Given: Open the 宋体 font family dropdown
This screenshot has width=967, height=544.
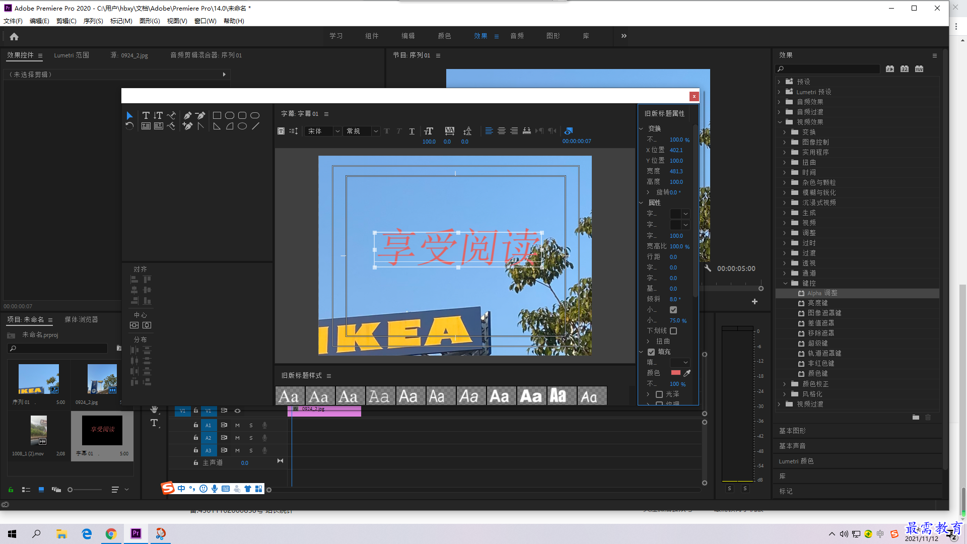Looking at the screenshot, I should pyautogui.click(x=323, y=131).
